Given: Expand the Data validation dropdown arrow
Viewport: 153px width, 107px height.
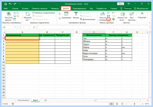Looking at the screenshot, I should (111, 19).
